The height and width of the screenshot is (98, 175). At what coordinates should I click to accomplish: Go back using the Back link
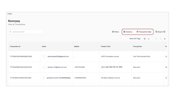click(10, 14)
